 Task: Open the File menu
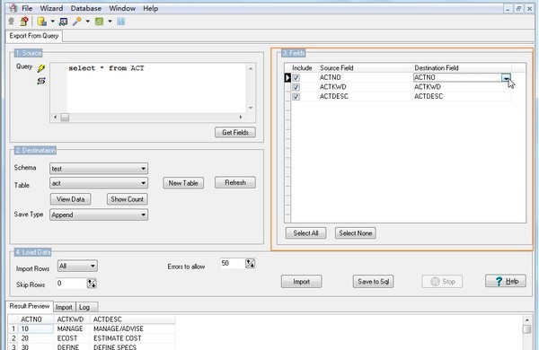(x=27, y=8)
